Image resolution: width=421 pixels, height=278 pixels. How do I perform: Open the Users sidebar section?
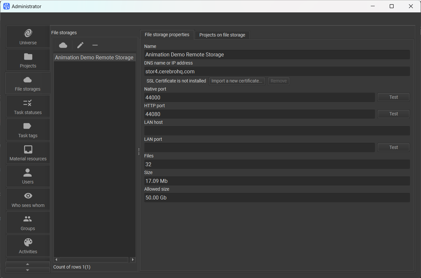28,176
